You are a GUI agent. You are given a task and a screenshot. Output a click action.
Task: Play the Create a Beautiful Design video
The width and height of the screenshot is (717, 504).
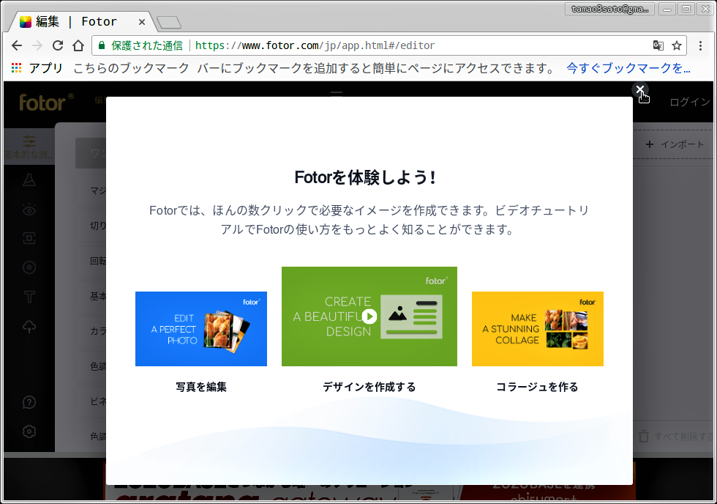point(369,316)
